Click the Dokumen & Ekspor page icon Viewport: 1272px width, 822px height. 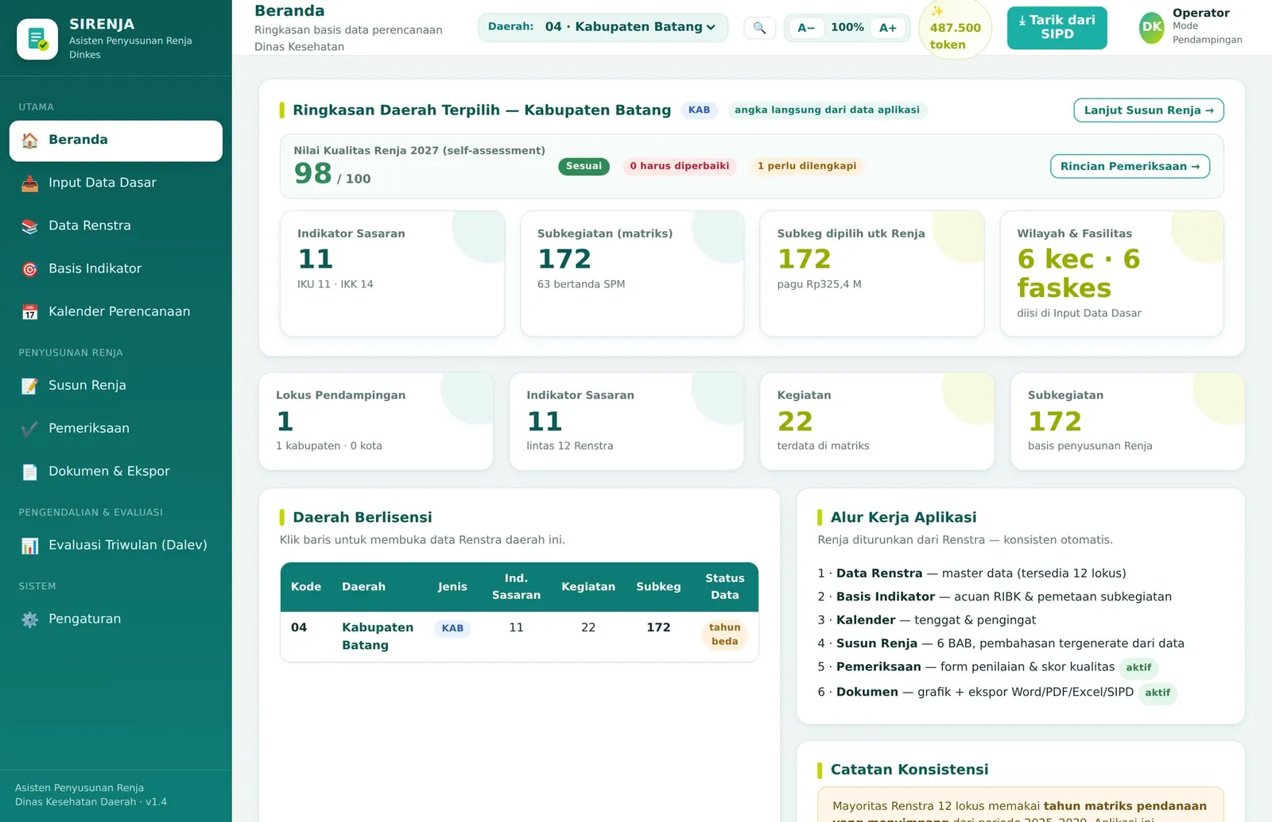[29, 472]
